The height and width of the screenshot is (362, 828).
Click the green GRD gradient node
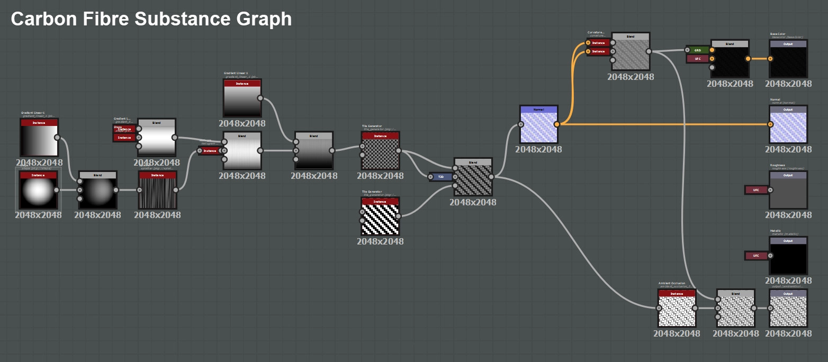click(x=698, y=50)
